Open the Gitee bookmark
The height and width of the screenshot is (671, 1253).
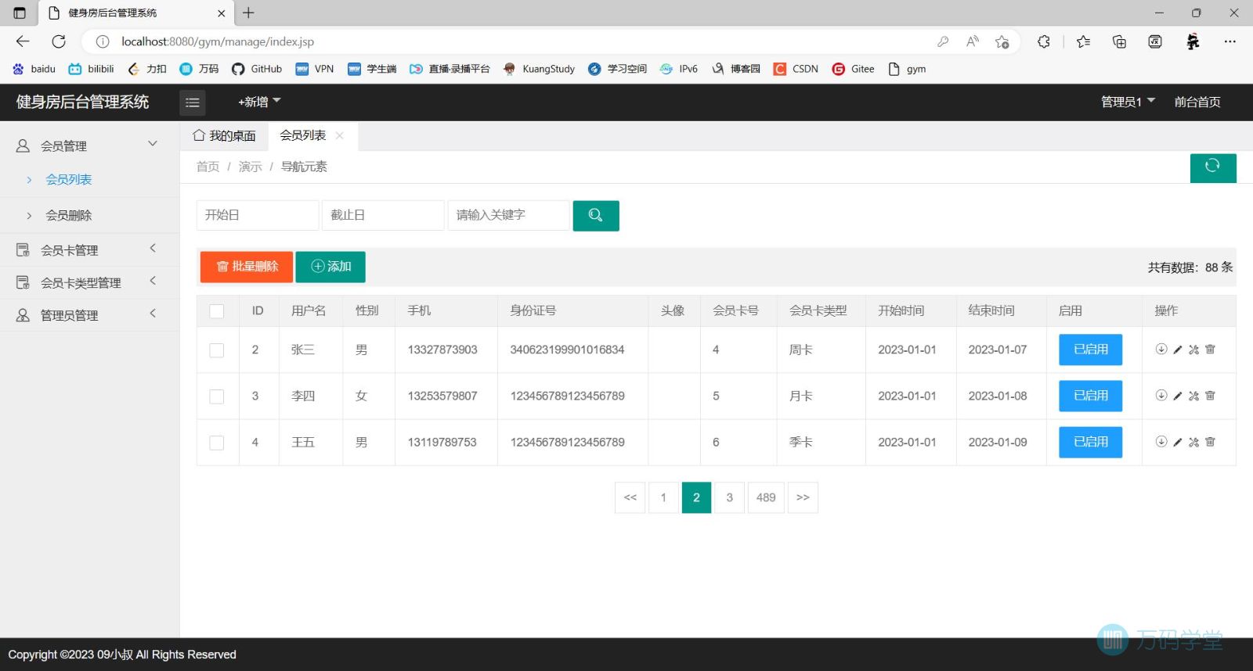coord(854,69)
